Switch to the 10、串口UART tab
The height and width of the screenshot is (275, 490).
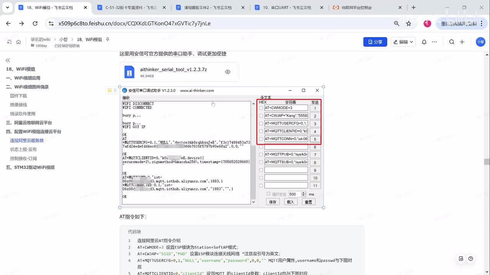[289, 7]
